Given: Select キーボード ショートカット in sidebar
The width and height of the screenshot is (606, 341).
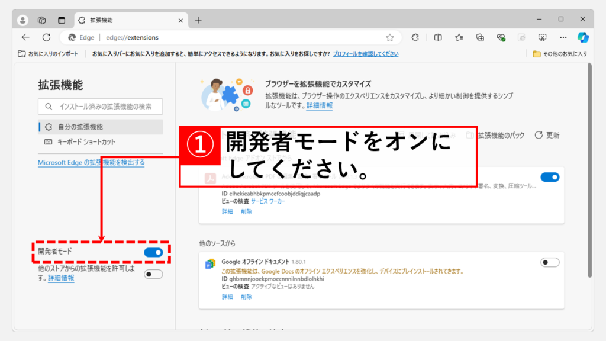Looking at the screenshot, I should pyautogui.click(x=86, y=142).
